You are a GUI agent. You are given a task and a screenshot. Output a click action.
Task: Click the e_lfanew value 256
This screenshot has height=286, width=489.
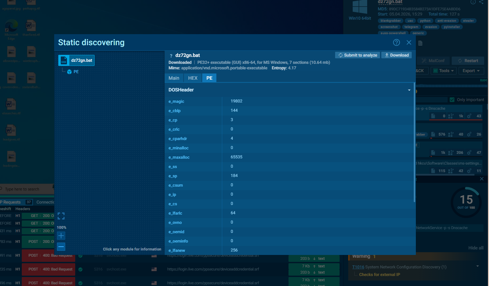(234, 250)
